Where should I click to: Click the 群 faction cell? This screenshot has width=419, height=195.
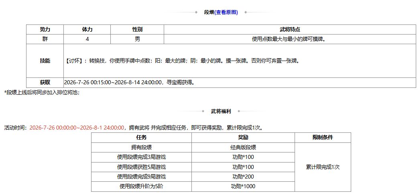(45, 39)
